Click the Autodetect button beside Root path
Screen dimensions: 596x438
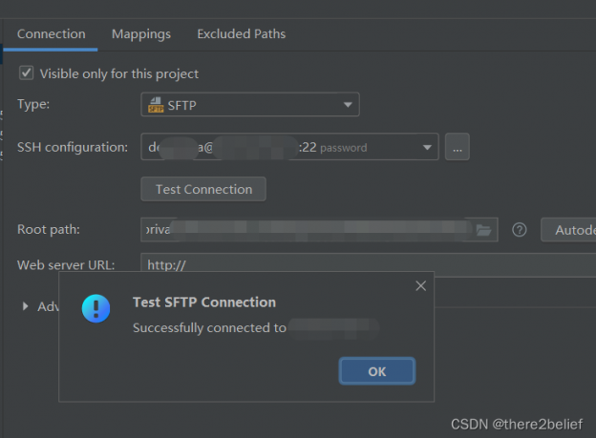[x=569, y=230]
